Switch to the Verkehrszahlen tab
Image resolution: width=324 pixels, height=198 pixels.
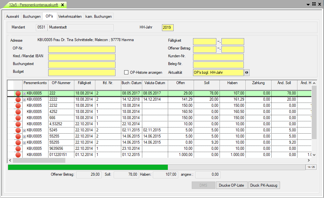click(70, 16)
